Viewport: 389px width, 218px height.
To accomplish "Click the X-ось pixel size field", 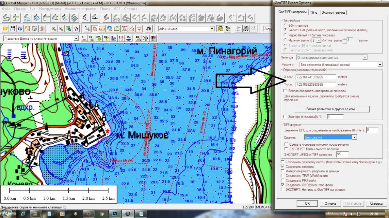I will click(x=315, y=77).
